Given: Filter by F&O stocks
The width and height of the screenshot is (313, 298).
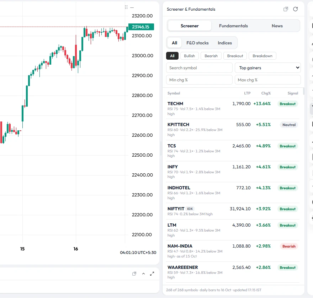Looking at the screenshot, I should (x=197, y=43).
